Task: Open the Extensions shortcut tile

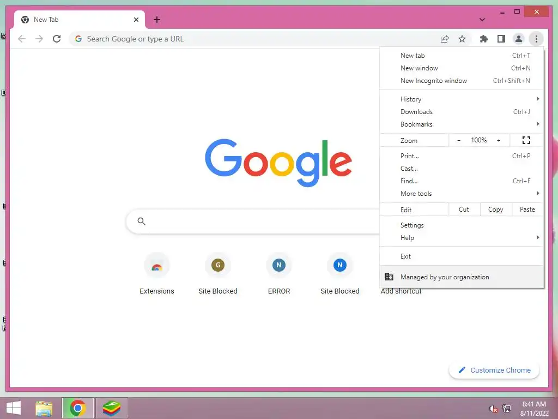Action: tap(156, 273)
